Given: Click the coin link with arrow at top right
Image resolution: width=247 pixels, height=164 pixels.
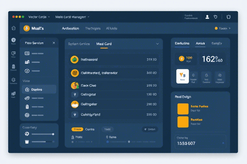Looking at the screenshot, I should [x=223, y=29].
